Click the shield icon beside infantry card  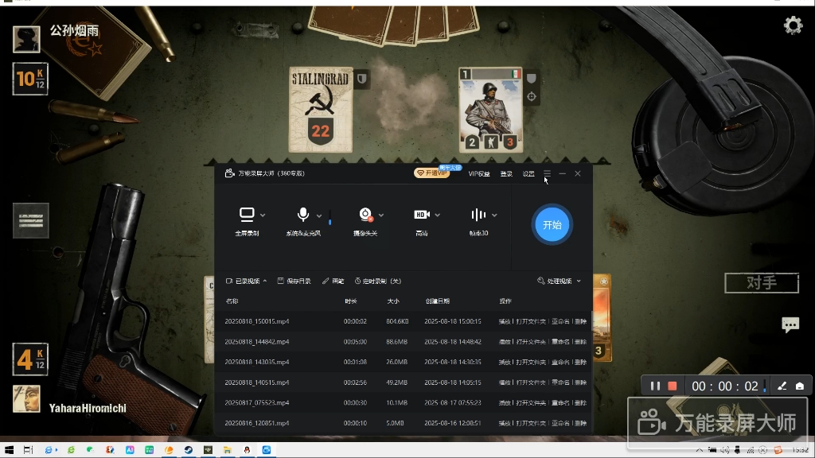coord(531,79)
